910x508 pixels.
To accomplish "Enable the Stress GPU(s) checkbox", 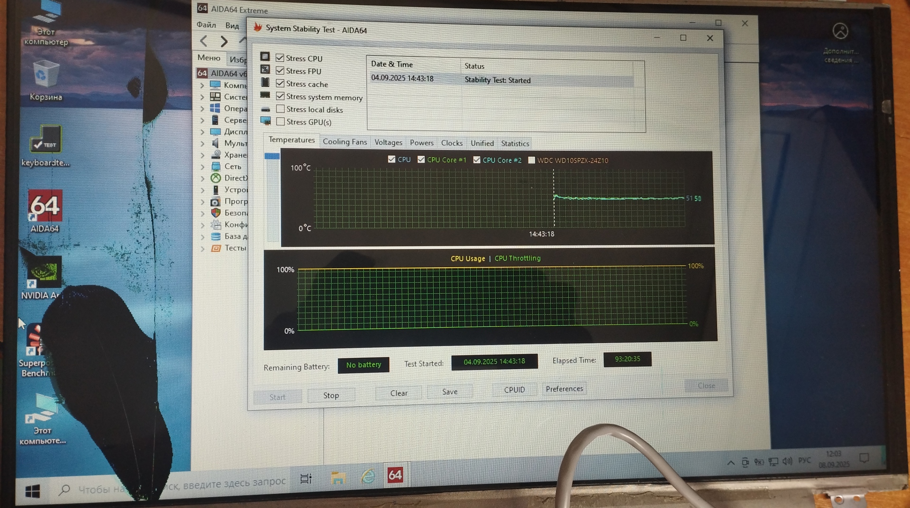I will [x=281, y=122].
